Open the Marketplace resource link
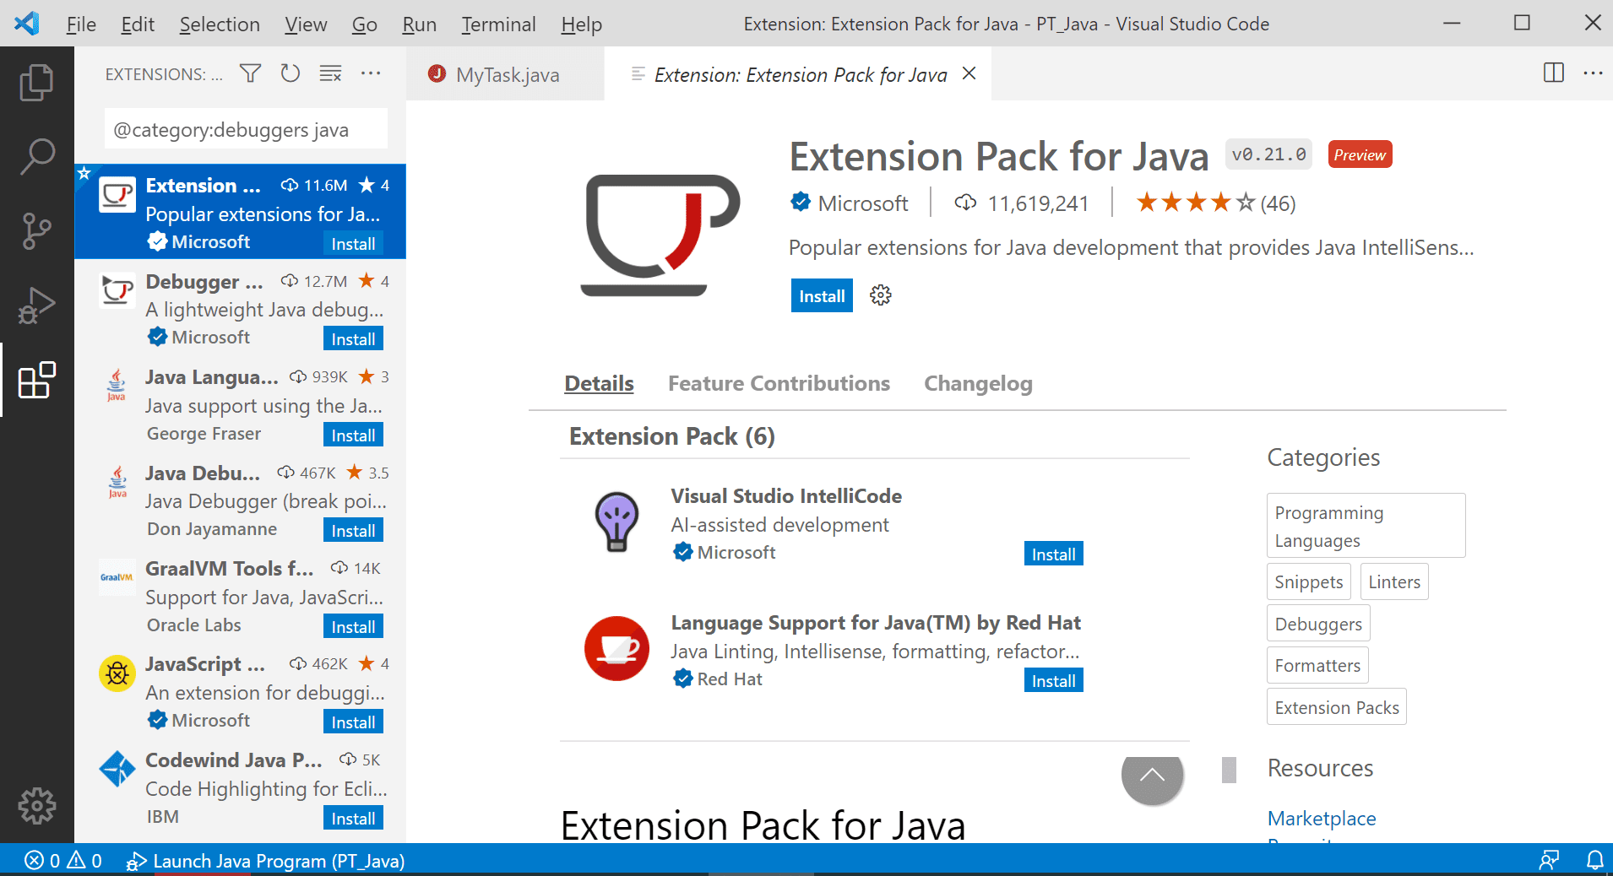The image size is (1613, 876). [x=1322, y=818]
